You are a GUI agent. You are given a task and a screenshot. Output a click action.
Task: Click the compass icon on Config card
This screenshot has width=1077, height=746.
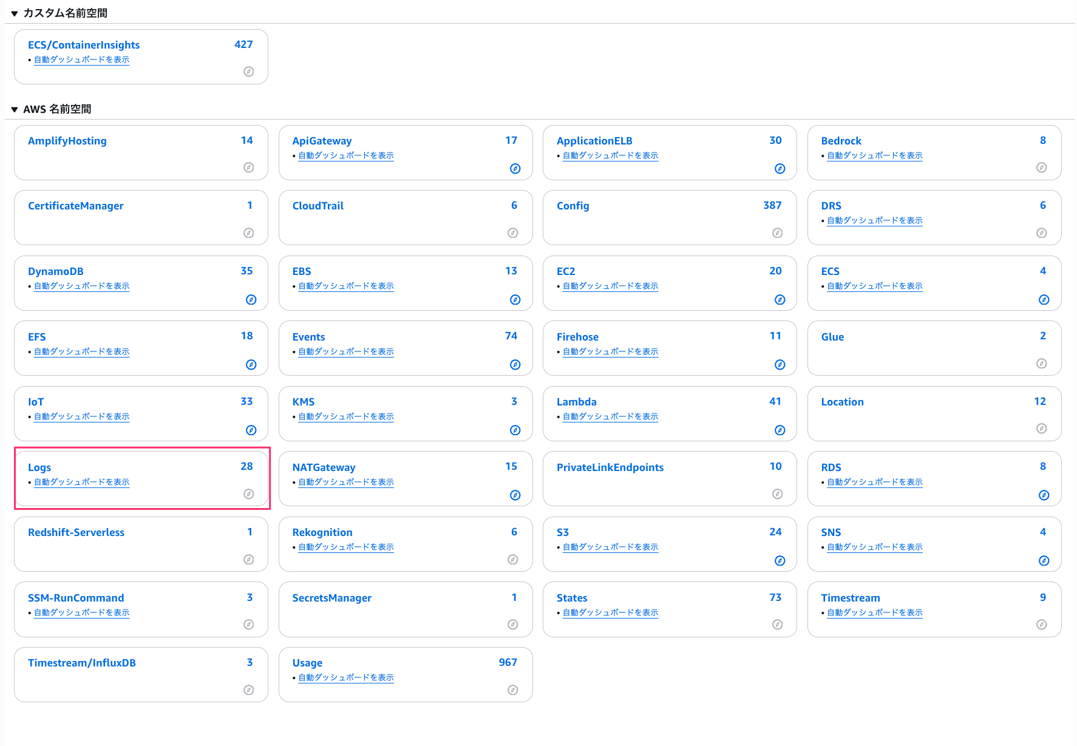tap(778, 233)
